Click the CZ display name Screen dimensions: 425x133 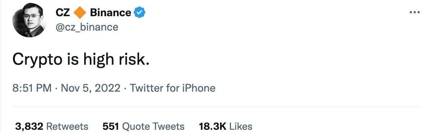pos(63,13)
